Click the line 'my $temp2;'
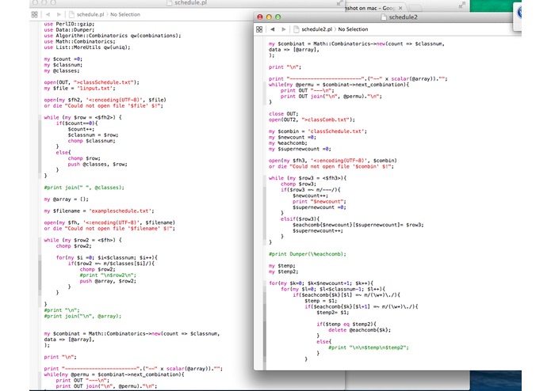 tap(284, 271)
